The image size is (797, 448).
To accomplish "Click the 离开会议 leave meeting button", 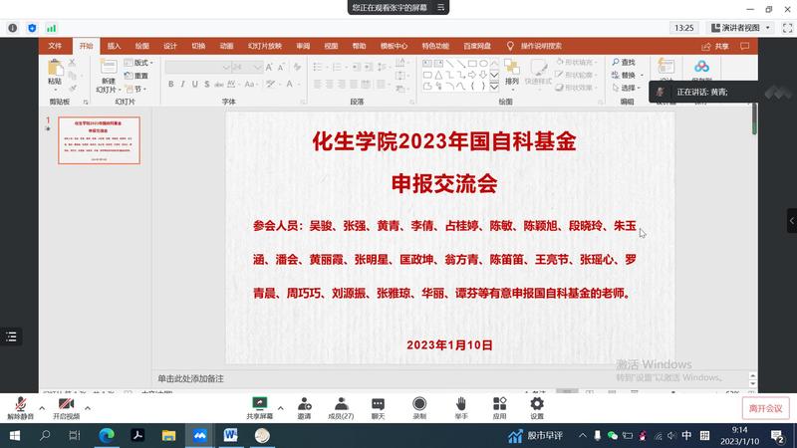I will click(766, 408).
